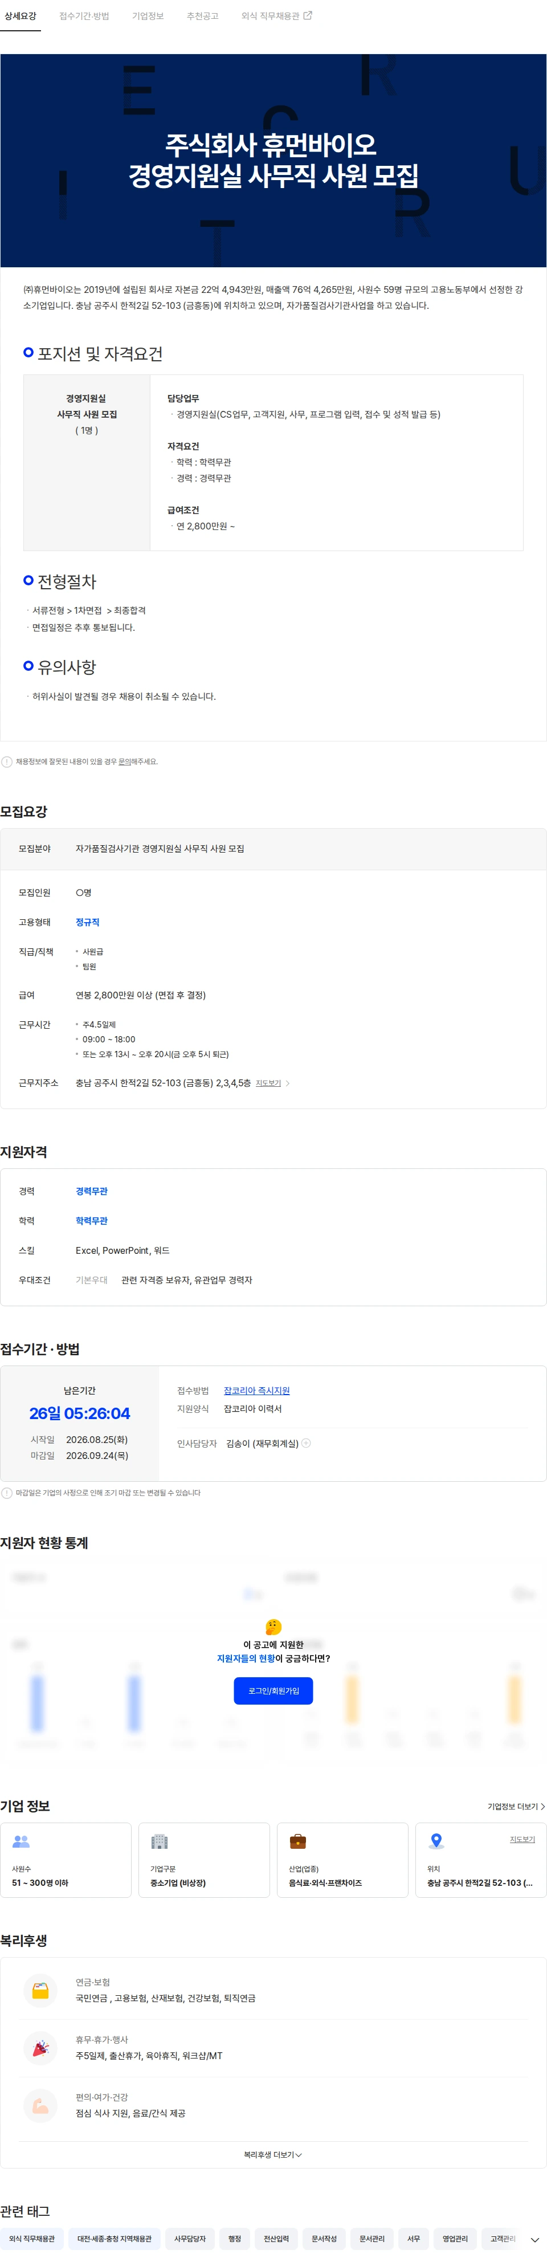The image size is (547, 2258).
Task: Click the 연봉 2,800만원 이상 (면접 후 결정) text
Action: [140, 995]
